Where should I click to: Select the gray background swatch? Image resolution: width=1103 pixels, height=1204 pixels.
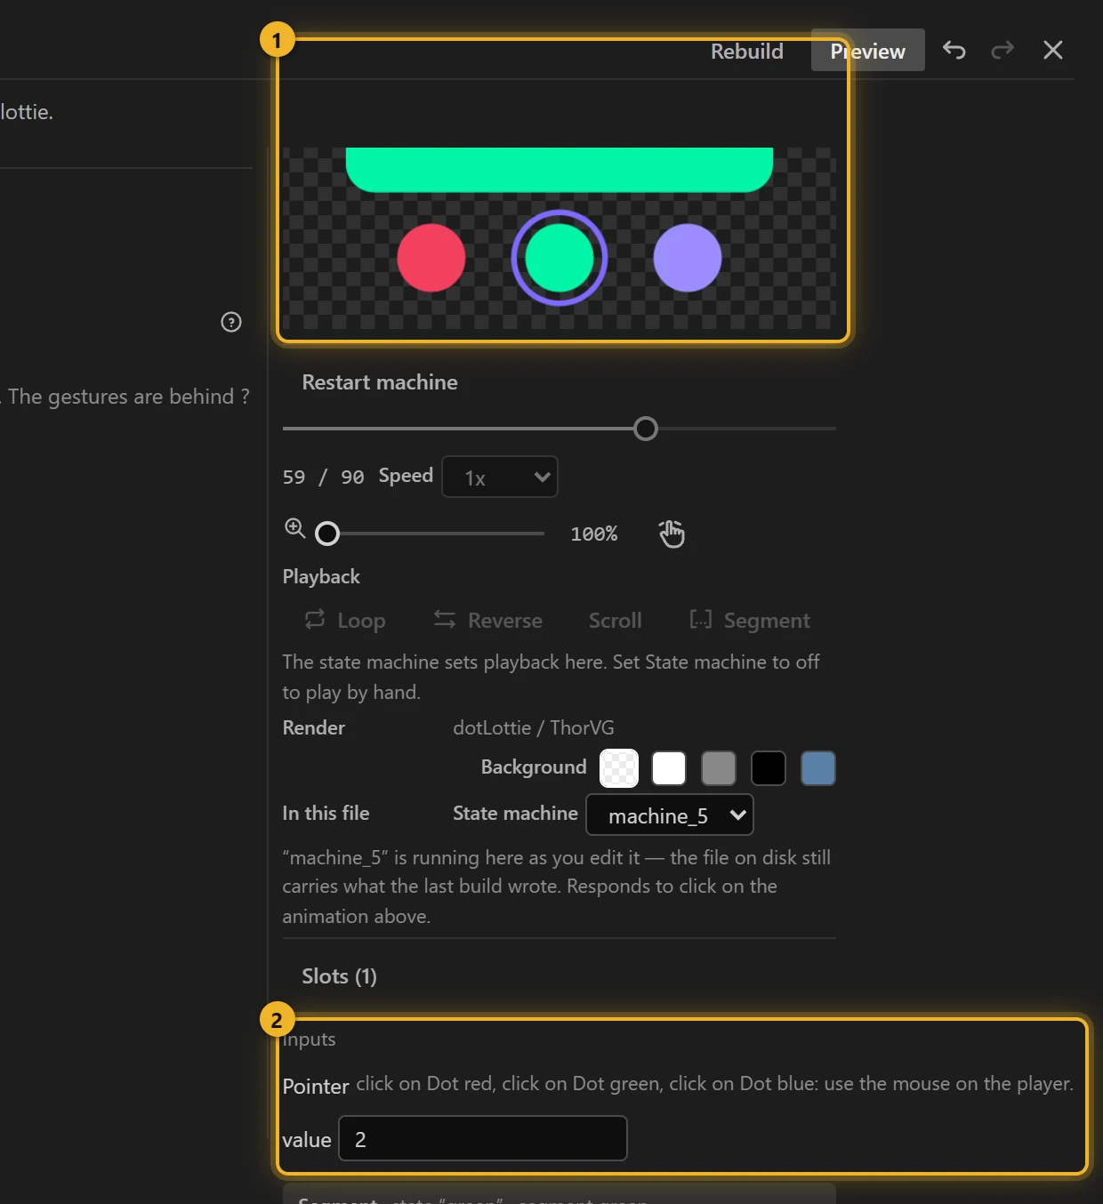[719, 768]
